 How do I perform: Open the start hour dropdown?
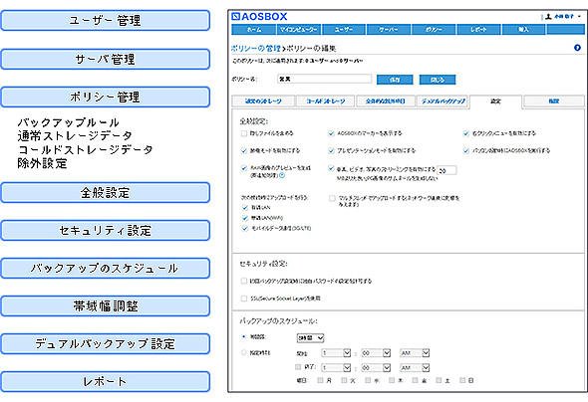click(x=336, y=353)
